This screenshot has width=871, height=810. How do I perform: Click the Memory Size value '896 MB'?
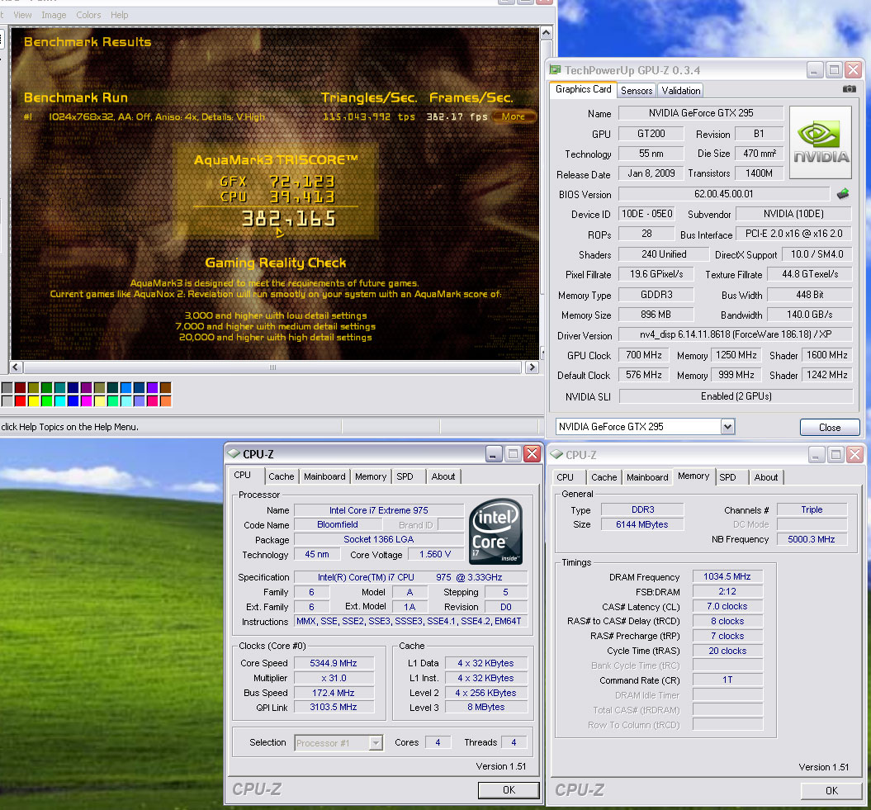[x=656, y=315]
